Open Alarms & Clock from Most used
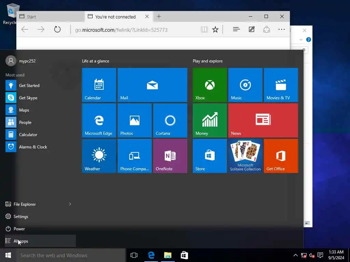Screen dimensions: 350x262 40,147
